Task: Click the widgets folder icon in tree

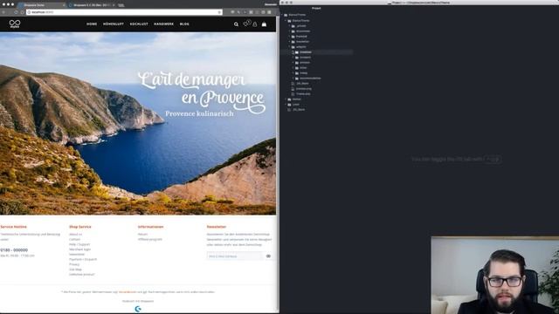Action: click(293, 47)
